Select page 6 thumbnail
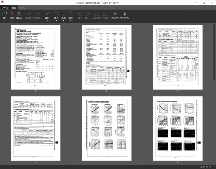Image resolution: width=216 pixels, height=169 pixels. click(177, 128)
